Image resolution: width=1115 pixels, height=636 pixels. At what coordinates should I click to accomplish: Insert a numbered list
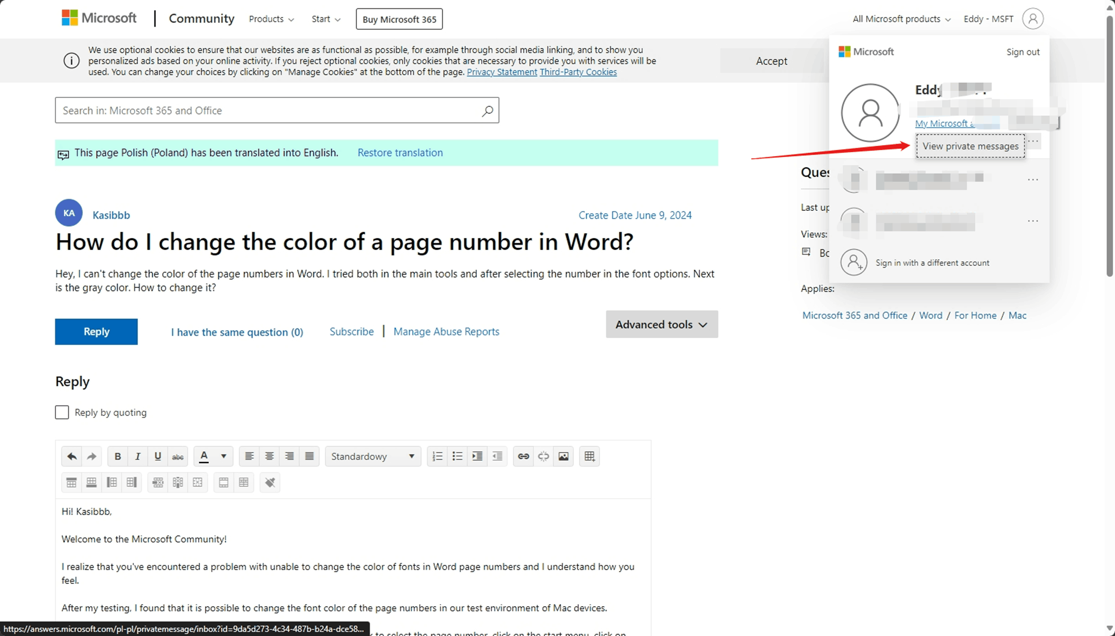[437, 456]
